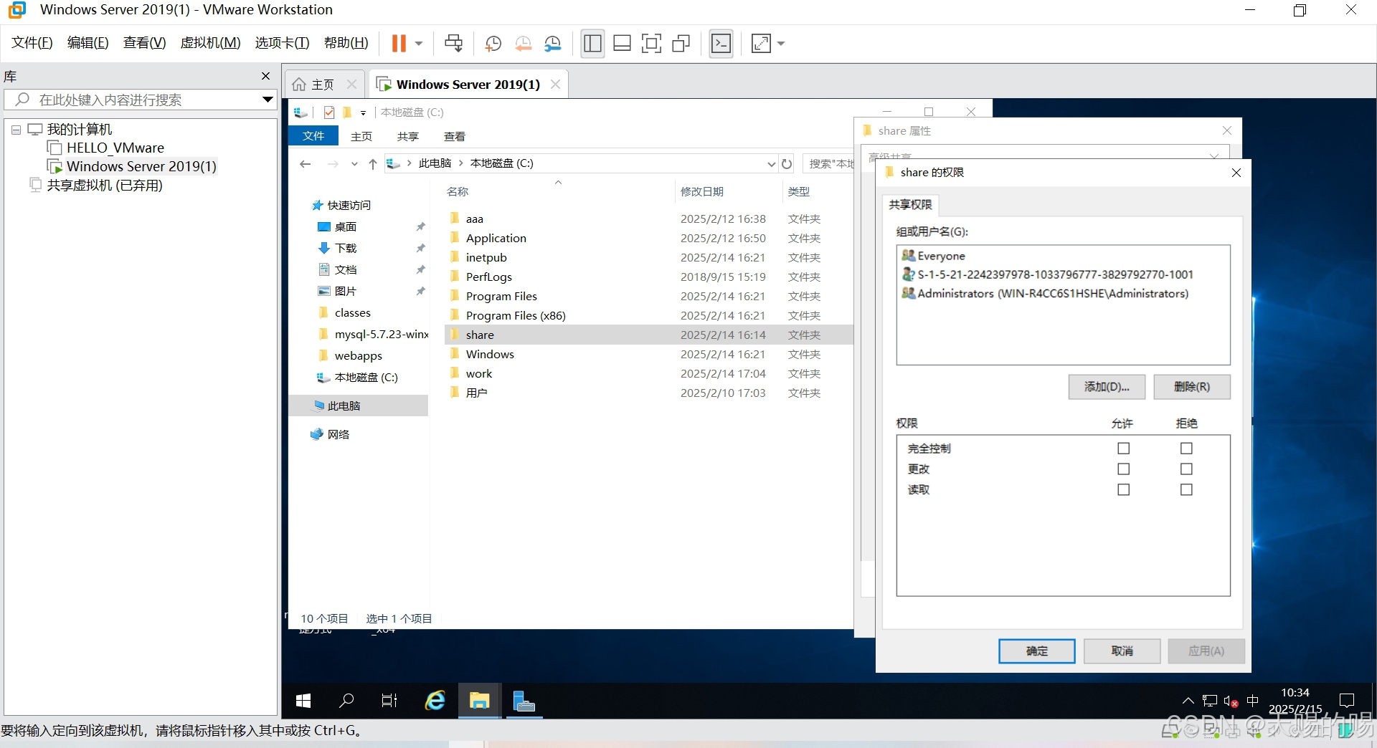The image size is (1377, 748).
Task: Select HELLO_VMware in the library tree
Action: (x=115, y=148)
